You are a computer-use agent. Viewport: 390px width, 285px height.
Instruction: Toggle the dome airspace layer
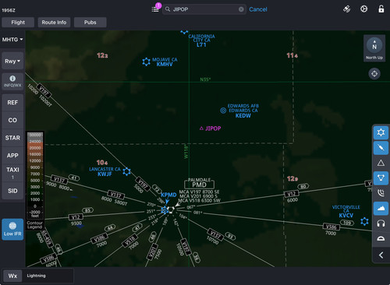pos(381,238)
